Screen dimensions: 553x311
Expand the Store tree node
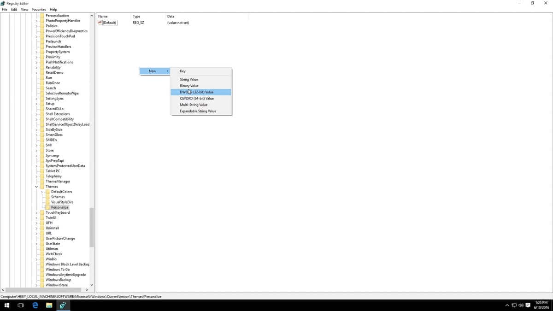coord(36,150)
